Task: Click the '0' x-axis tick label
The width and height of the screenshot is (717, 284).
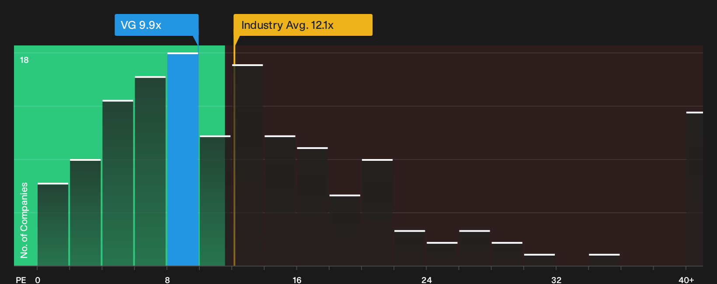Action: click(38, 280)
